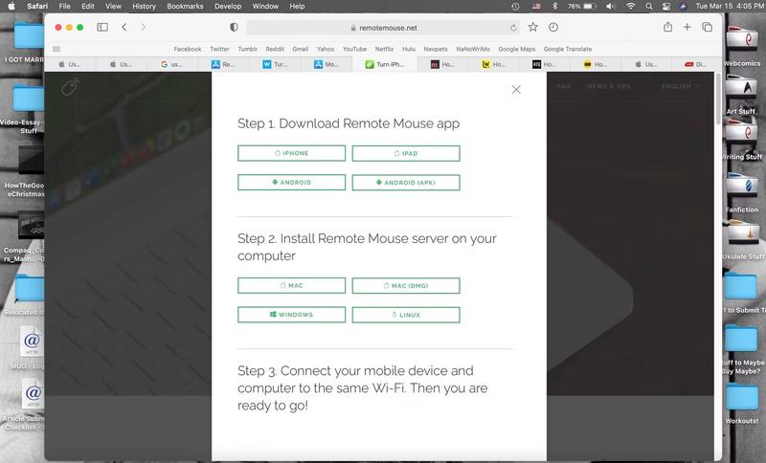Open the Yahoo bookmark

(x=326, y=49)
